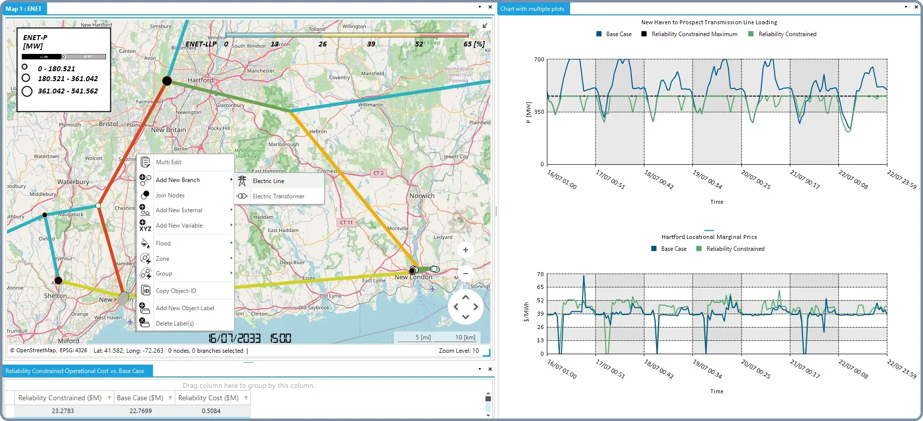Click the Delete Label(s) icon

pos(145,323)
